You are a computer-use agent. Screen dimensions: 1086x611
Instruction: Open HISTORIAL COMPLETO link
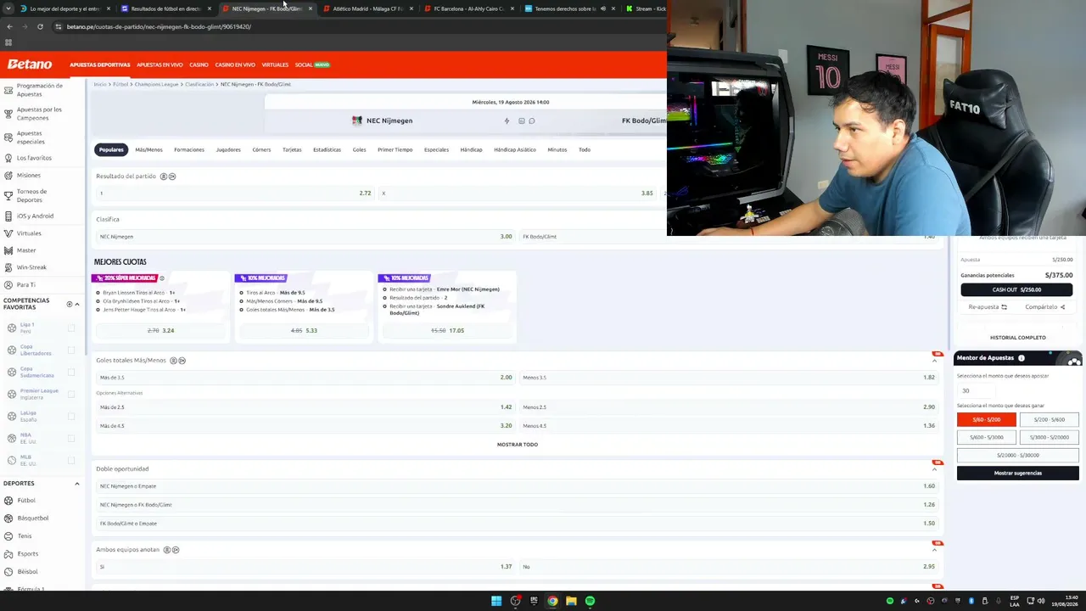click(x=1017, y=338)
